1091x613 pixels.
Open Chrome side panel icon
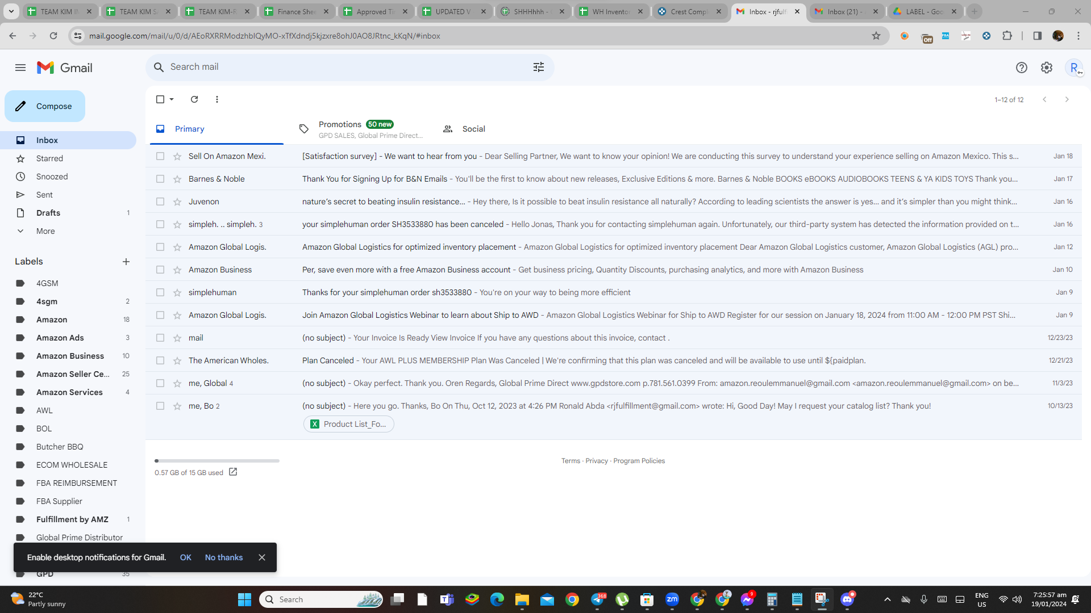(x=1037, y=36)
